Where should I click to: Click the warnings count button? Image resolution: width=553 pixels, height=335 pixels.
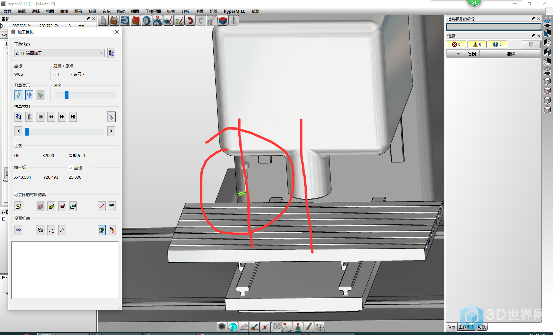[477, 44]
